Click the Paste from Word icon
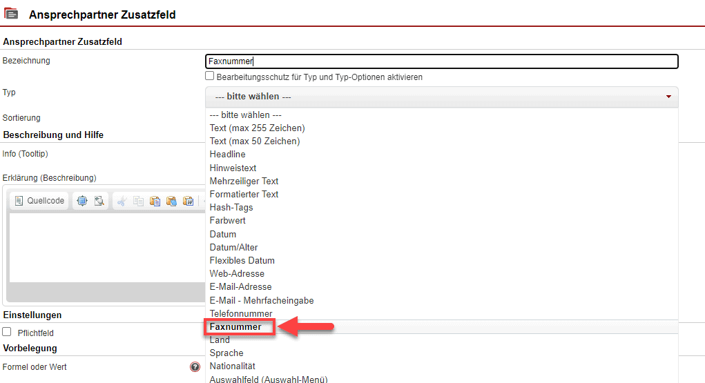This screenshot has height=383, width=705. [x=189, y=201]
